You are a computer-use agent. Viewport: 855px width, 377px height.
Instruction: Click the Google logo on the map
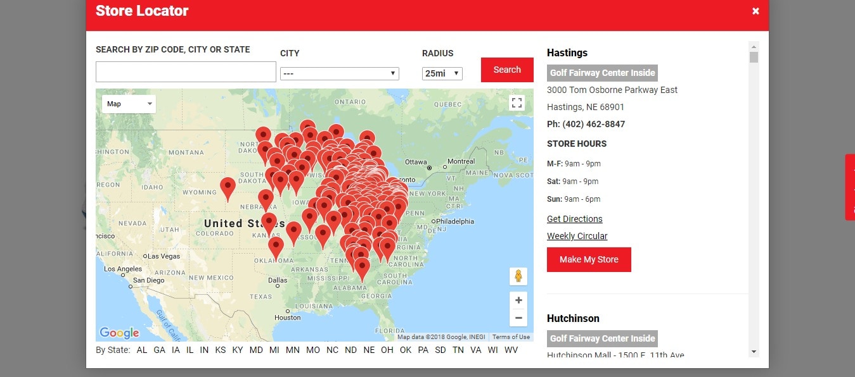coord(119,333)
